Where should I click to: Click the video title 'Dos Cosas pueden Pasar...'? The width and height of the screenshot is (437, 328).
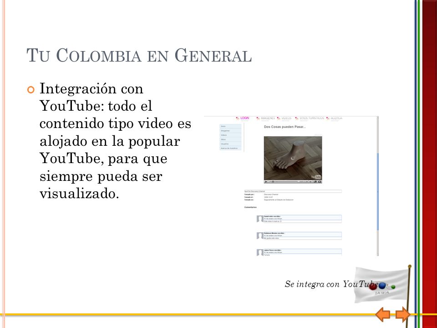tap(285, 127)
